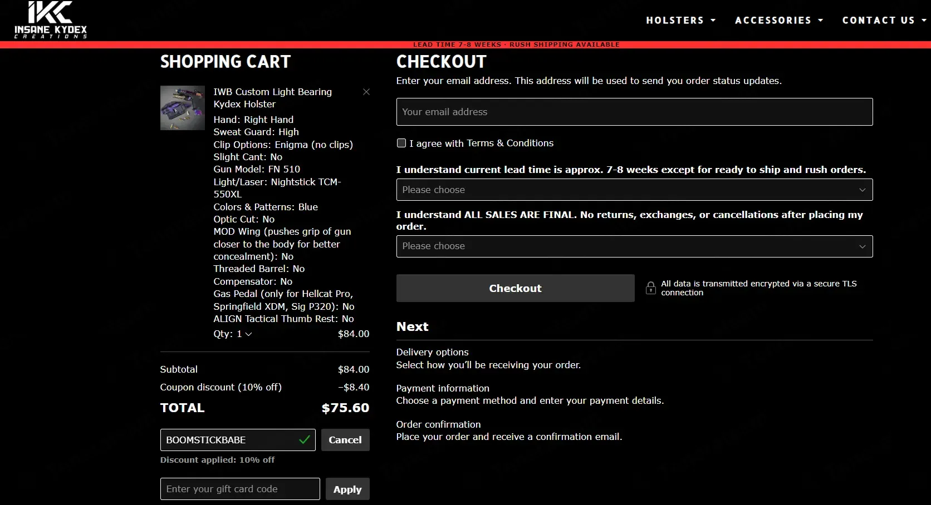This screenshot has width=931, height=505.
Task: Open the Holsters menu
Action: point(680,20)
